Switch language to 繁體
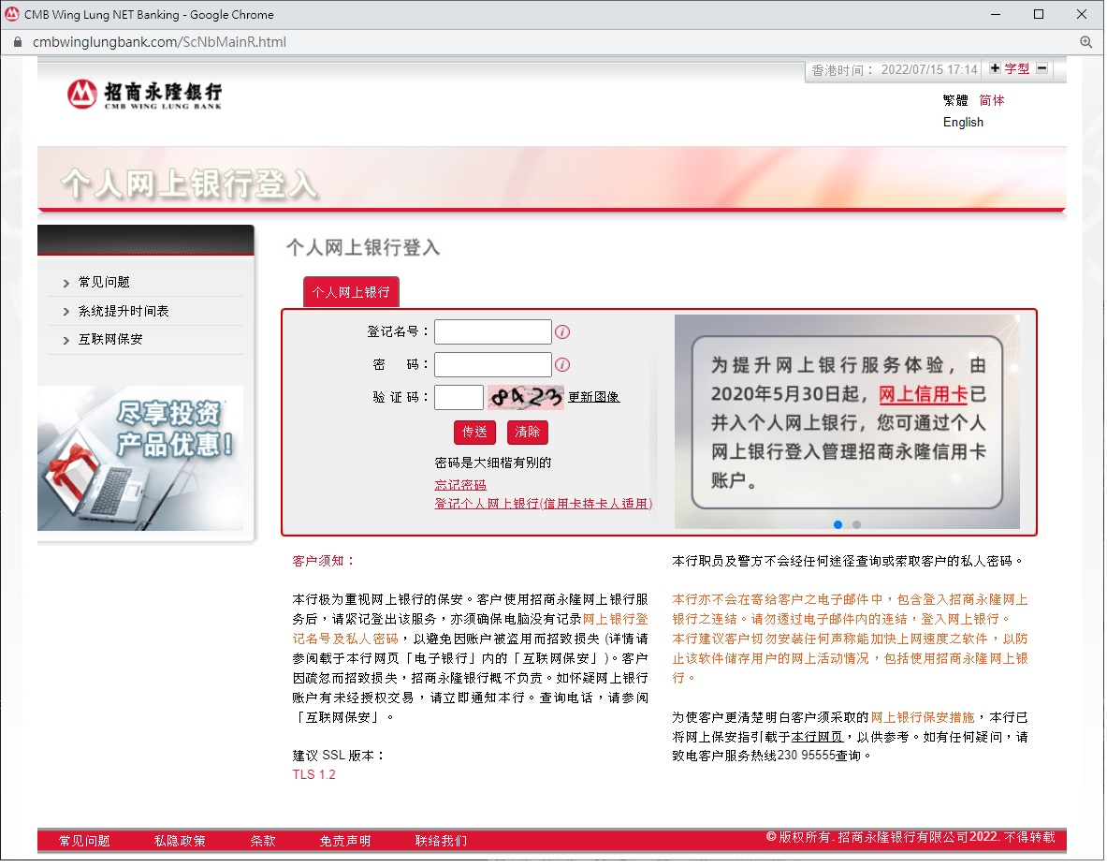The image size is (1107, 867). point(956,100)
